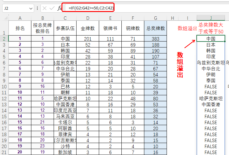The width and height of the screenshot is (229, 155).
Task: Confirm the formula with checkmark icon
Action: [x=52, y=8]
